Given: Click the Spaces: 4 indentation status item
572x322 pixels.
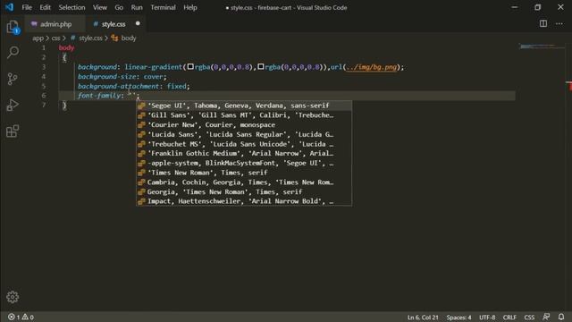Looking at the screenshot, I should [458, 318].
